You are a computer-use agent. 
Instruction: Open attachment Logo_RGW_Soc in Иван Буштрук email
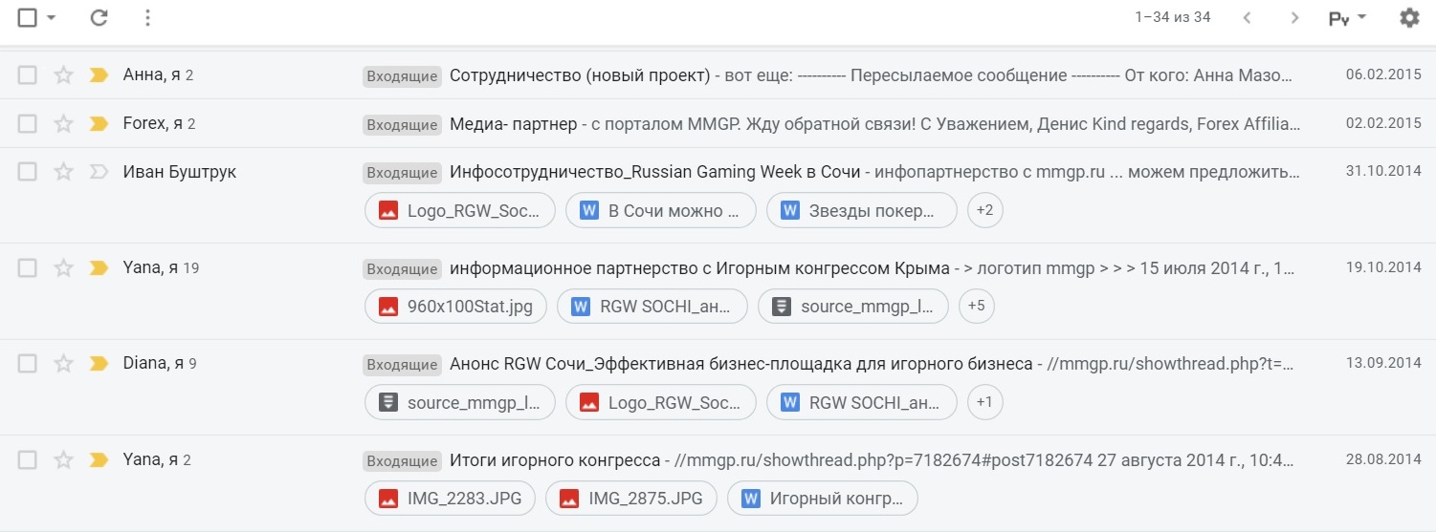(460, 211)
